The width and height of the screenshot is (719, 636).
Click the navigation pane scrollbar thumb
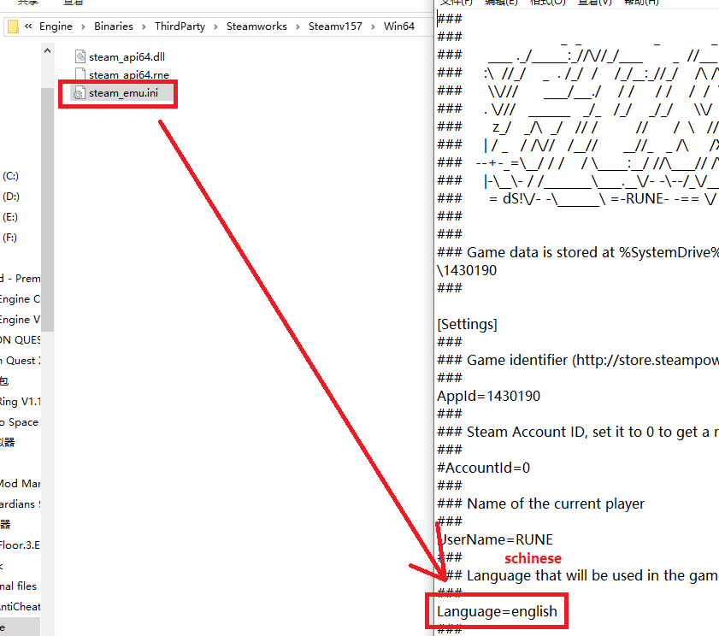pyautogui.click(x=47, y=209)
